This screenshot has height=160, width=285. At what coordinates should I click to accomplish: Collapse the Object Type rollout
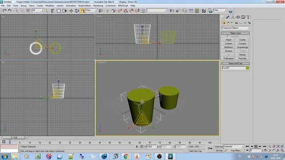pyautogui.click(x=236, y=33)
